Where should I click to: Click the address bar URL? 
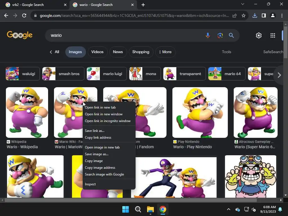[x=134, y=16]
